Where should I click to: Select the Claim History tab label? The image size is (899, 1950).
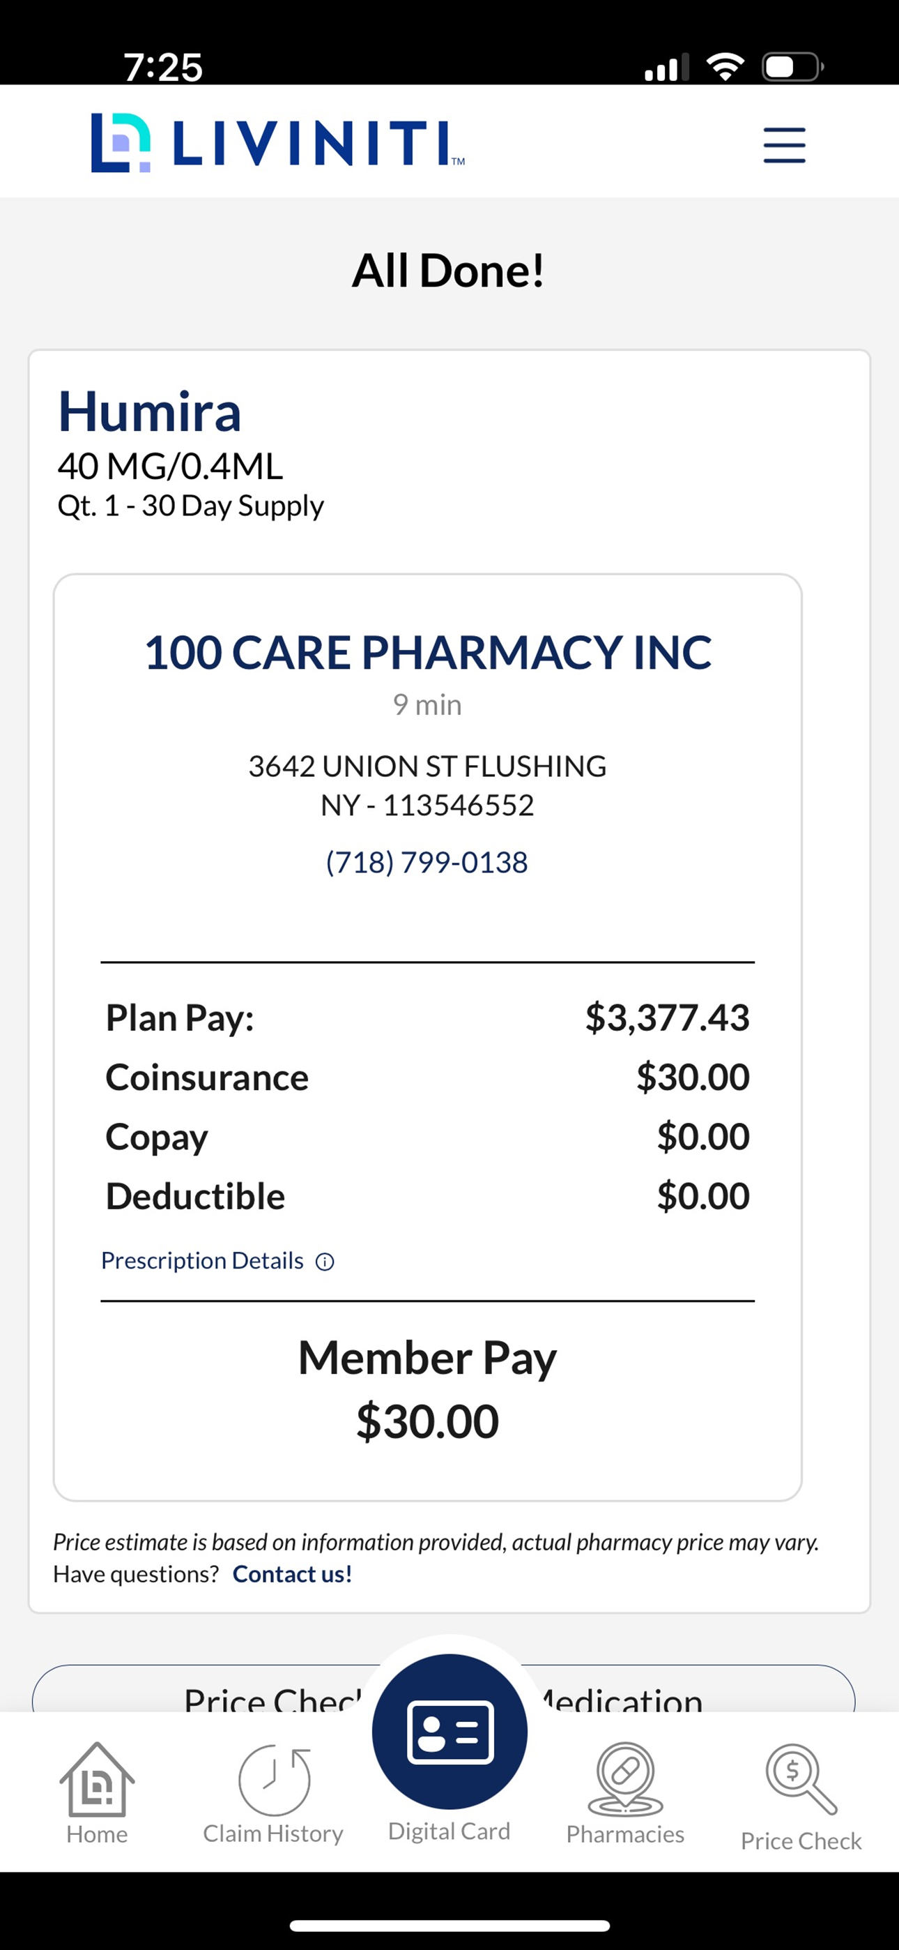(273, 1834)
